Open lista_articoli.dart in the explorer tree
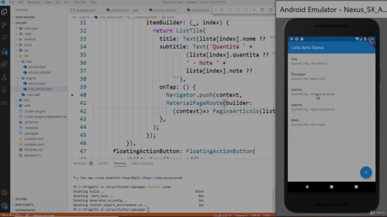This screenshot has width=387, height=217. [x=39, y=89]
